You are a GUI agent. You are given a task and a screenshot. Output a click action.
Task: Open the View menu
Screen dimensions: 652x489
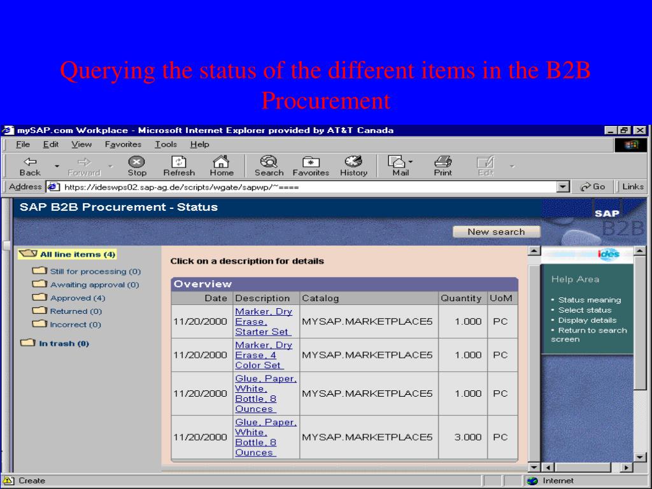pos(81,145)
